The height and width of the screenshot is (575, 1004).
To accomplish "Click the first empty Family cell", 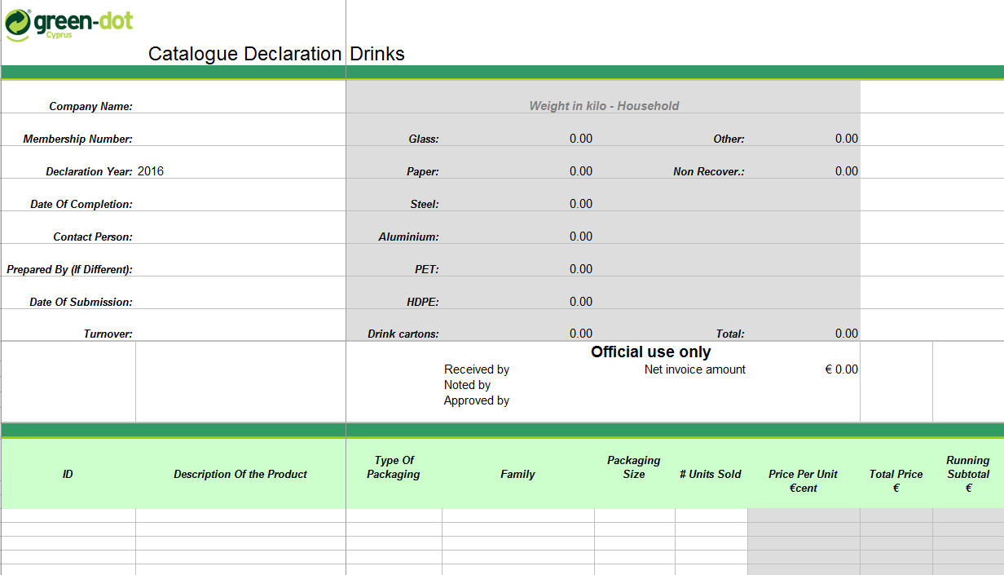I will pos(518,515).
